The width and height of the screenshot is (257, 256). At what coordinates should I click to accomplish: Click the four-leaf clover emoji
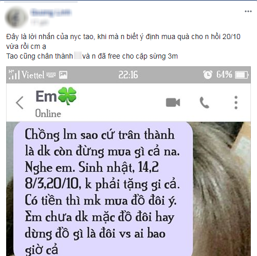tap(67, 96)
